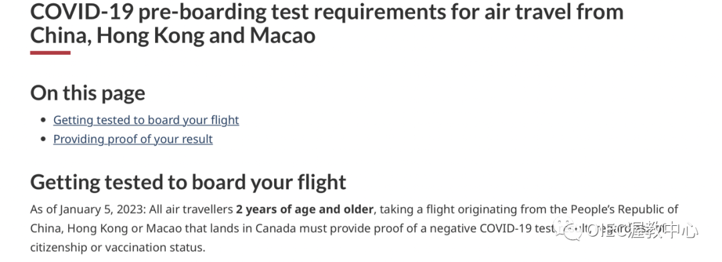Click "citizenship or vaccination status" text
The image size is (722, 262).
pyautogui.click(x=116, y=248)
